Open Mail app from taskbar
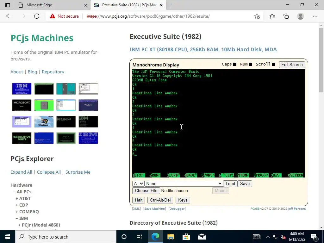The height and width of the screenshot is (243, 324). coord(202,237)
